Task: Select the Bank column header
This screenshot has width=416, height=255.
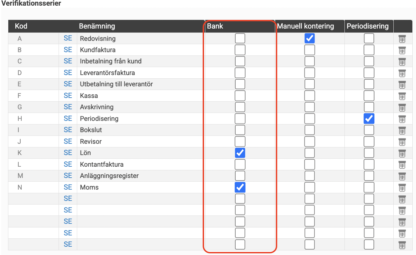Action: (x=215, y=26)
